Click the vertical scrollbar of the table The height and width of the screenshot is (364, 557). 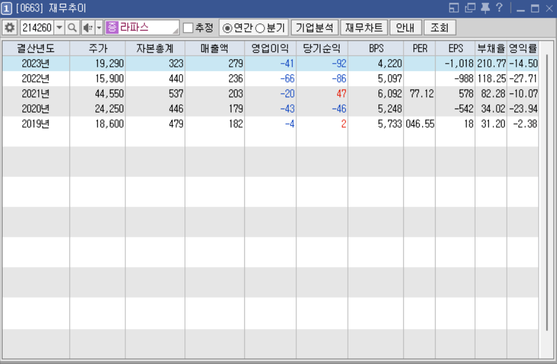tap(547, 192)
